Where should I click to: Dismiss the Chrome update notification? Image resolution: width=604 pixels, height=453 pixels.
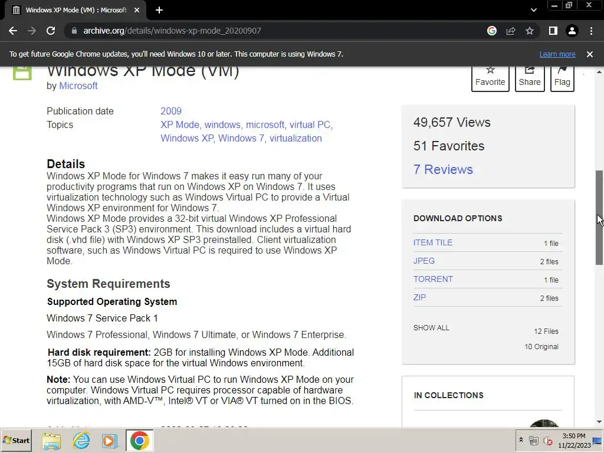tap(589, 54)
